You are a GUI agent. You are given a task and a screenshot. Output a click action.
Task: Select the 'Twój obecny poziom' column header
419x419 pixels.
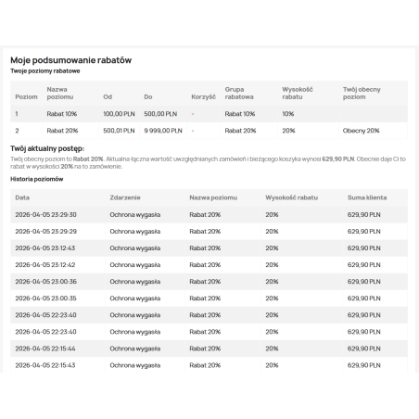(362, 93)
